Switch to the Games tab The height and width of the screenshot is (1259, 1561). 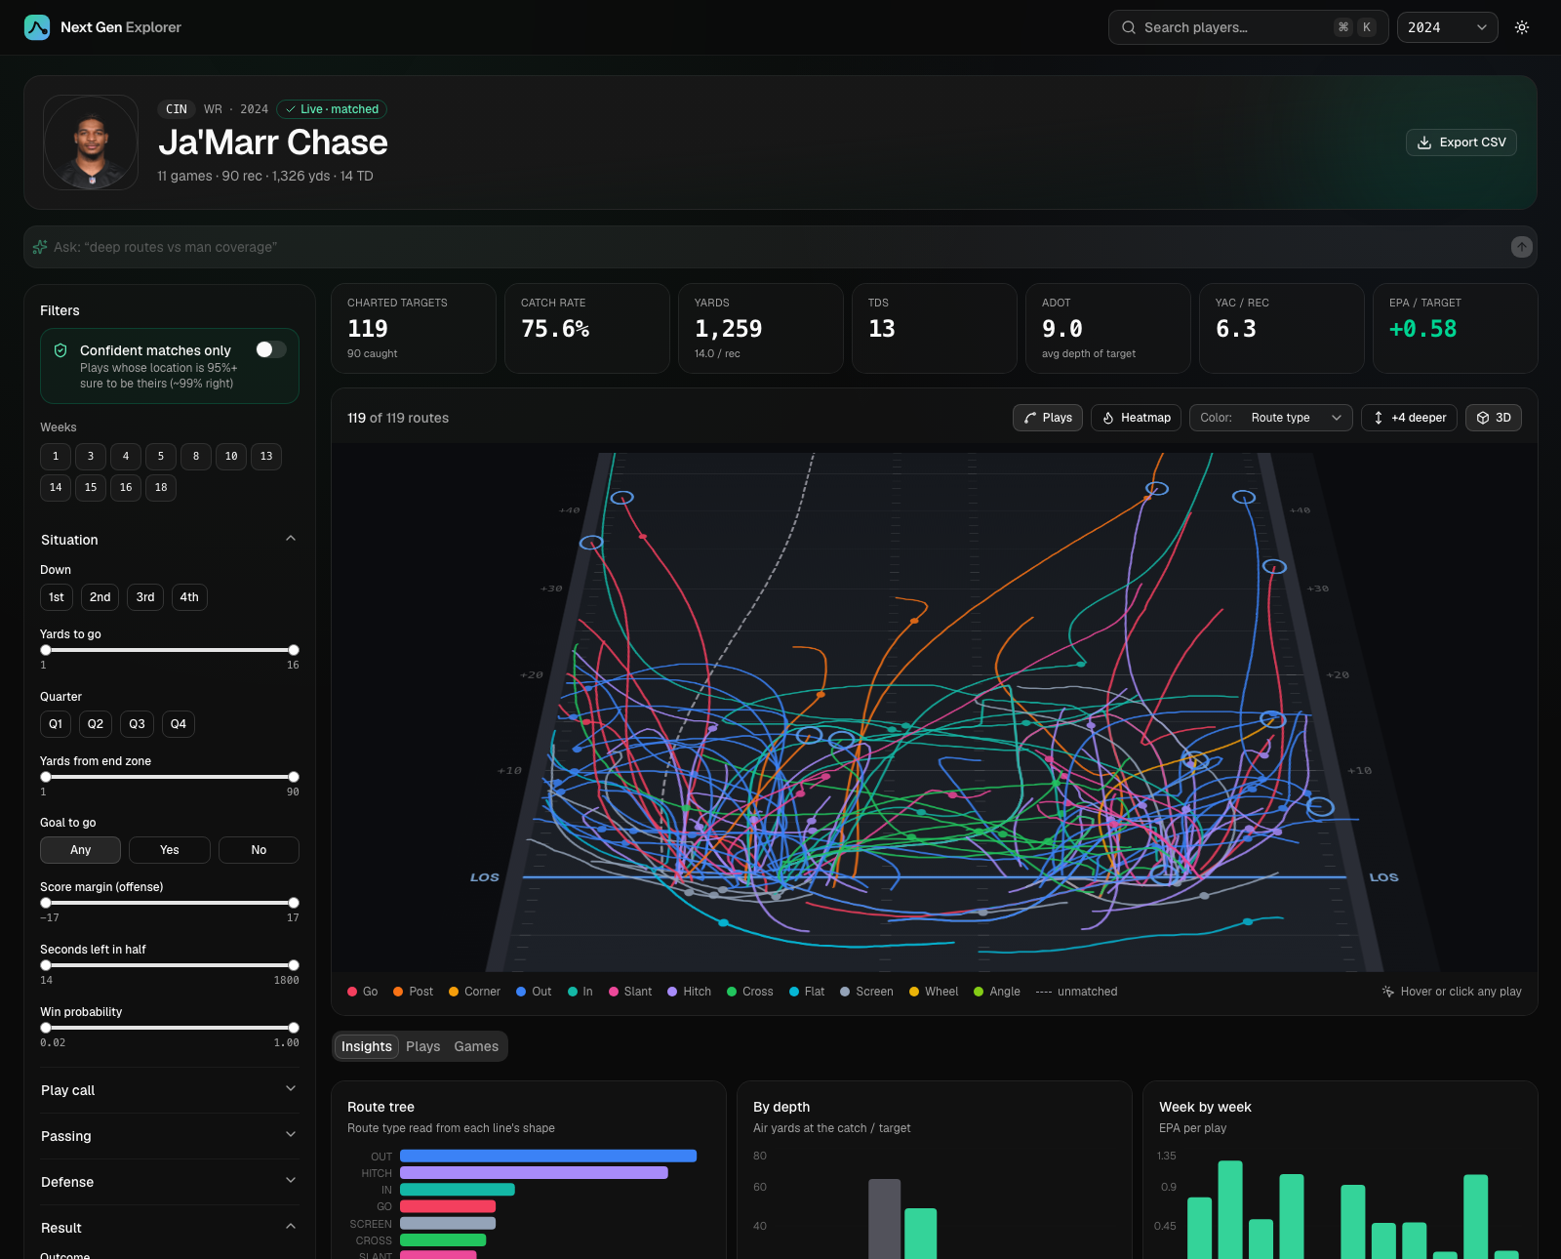pos(476,1046)
